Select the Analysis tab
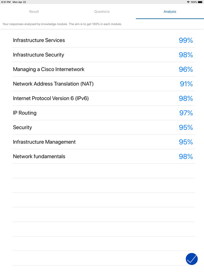This screenshot has width=204, height=272. click(170, 12)
